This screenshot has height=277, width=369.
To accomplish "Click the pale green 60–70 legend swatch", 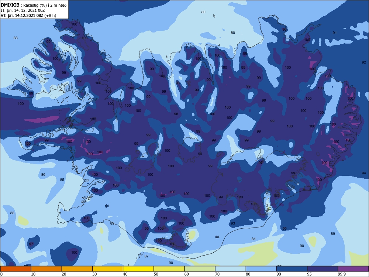I will (x=200, y=269).
